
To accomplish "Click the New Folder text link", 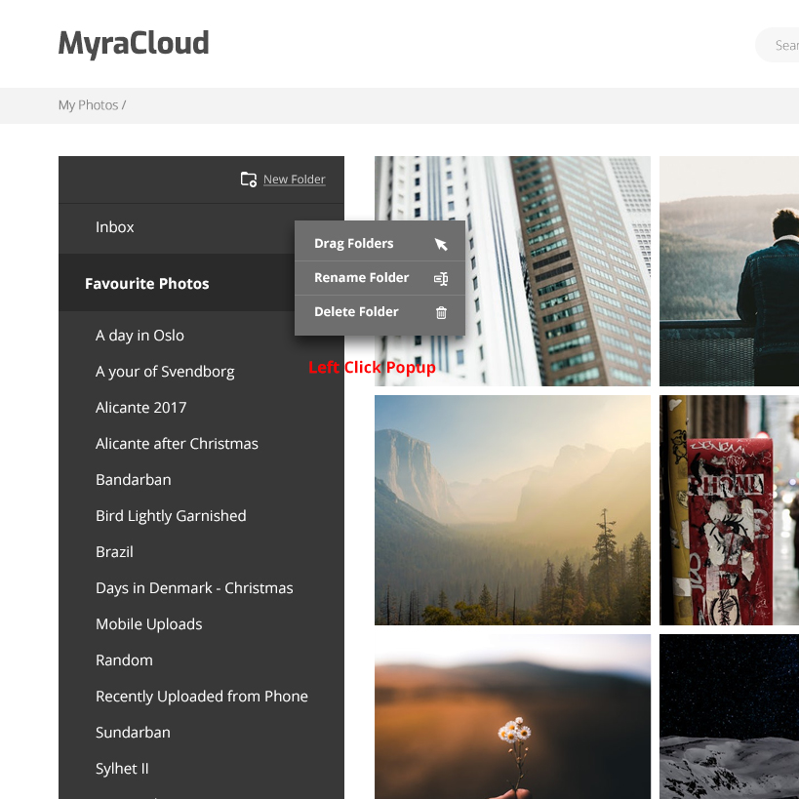I will (294, 179).
